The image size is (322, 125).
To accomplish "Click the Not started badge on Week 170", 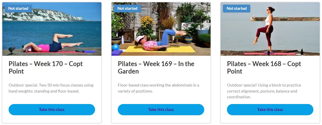I will pos(18,8).
